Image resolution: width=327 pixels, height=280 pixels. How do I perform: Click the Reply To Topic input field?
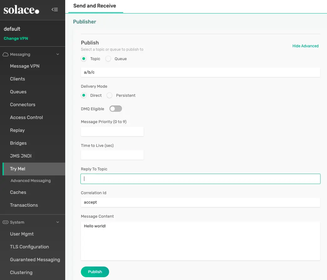point(200,179)
